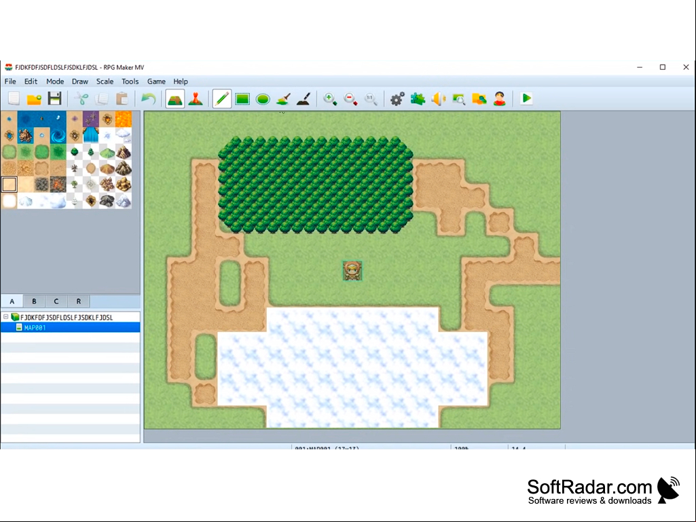696x522 pixels.
Task: Open the Database with the gears icon
Action: [397, 98]
